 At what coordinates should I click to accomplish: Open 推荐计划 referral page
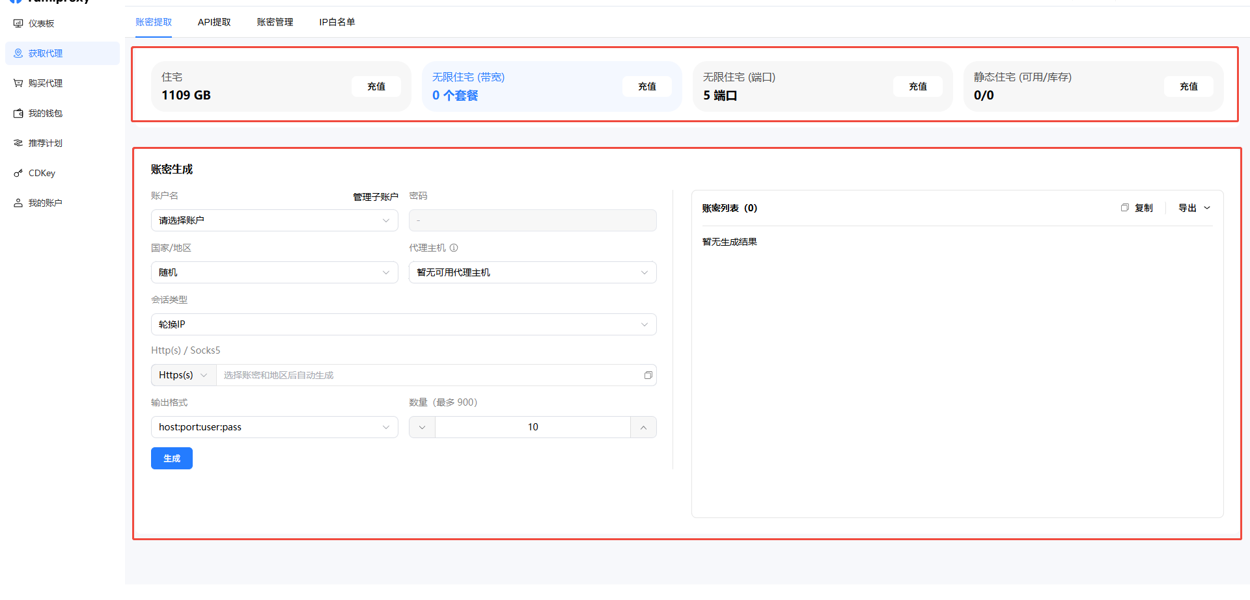click(x=62, y=143)
